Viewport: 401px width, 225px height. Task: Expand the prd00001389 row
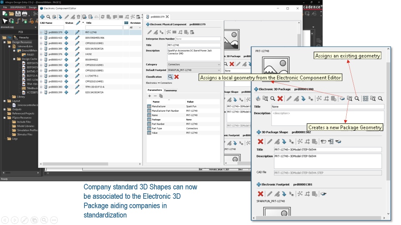(41, 49)
